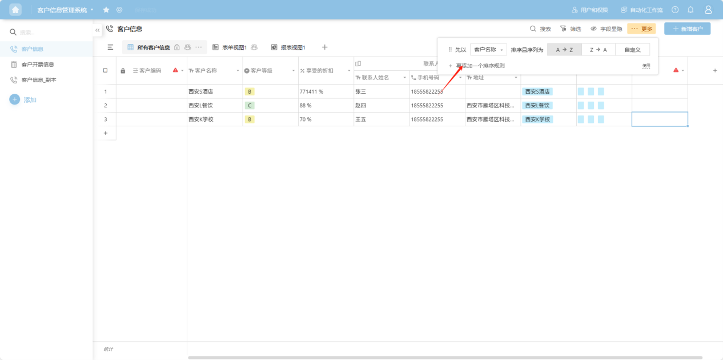Click the home icon in top bar
This screenshot has height=360, width=723.
point(15,10)
